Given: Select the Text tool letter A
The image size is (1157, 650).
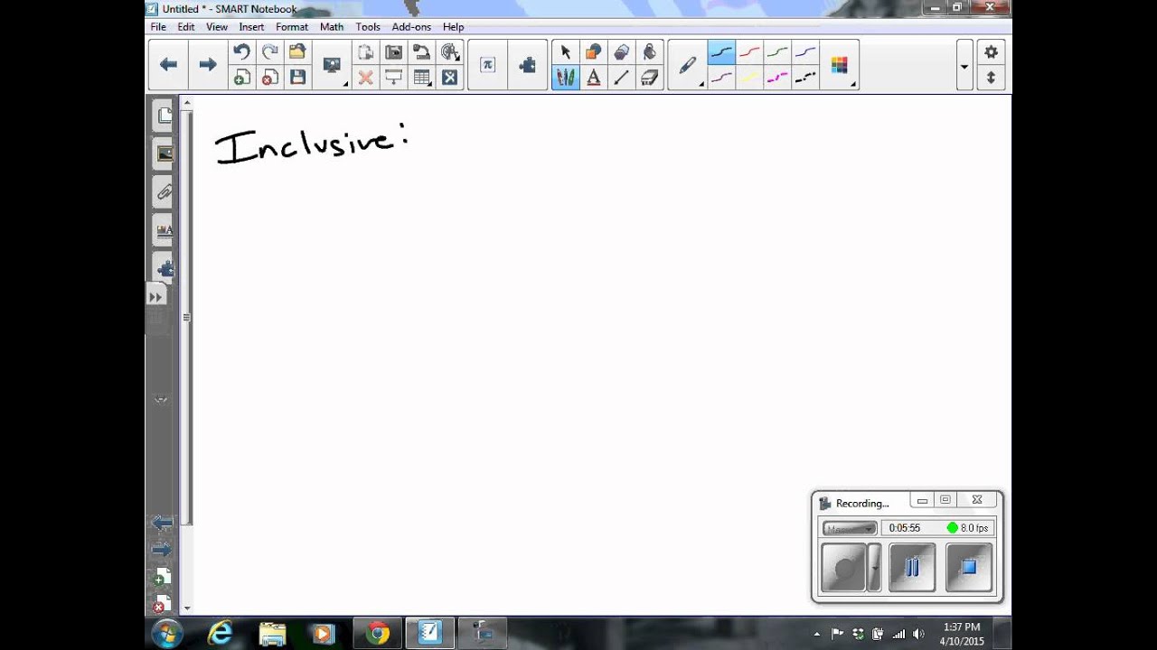Looking at the screenshot, I should [x=594, y=79].
